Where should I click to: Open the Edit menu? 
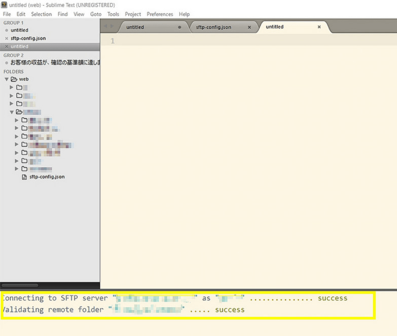pos(21,14)
